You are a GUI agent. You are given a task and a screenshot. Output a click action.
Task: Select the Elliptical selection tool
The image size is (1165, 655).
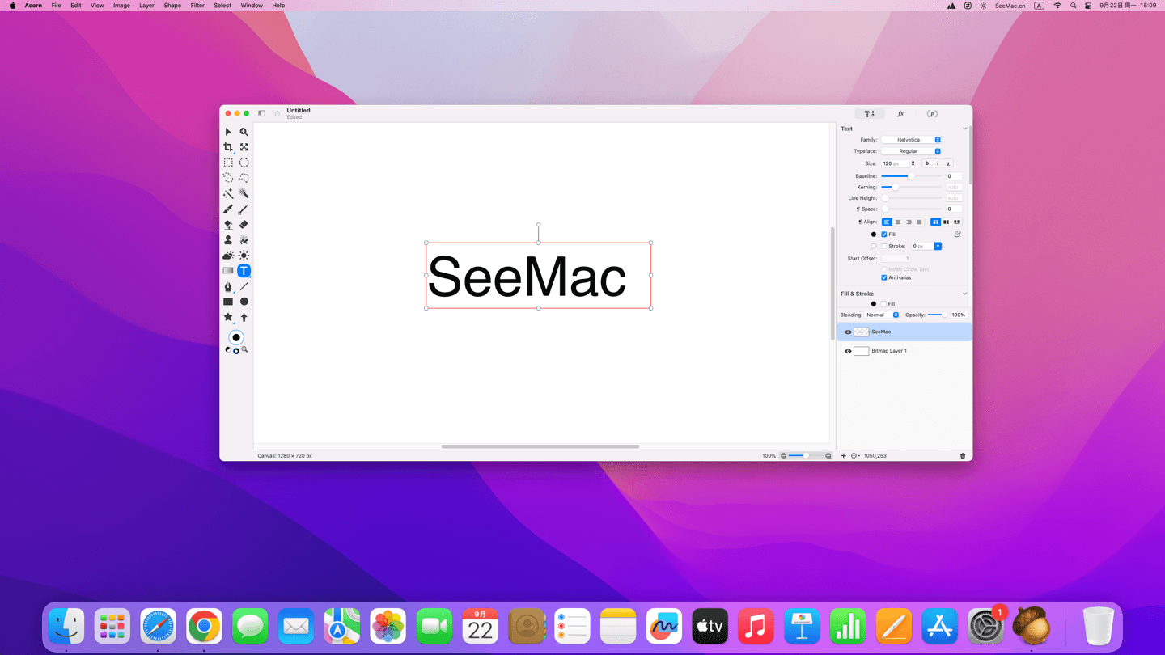click(x=244, y=163)
